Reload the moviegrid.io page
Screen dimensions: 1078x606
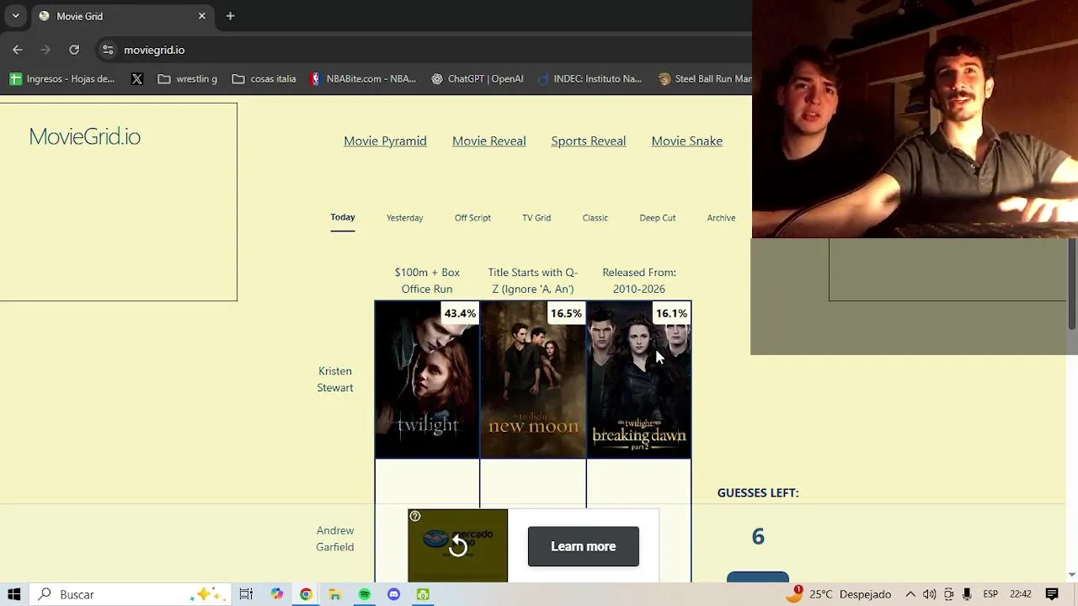click(x=74, y=50)
